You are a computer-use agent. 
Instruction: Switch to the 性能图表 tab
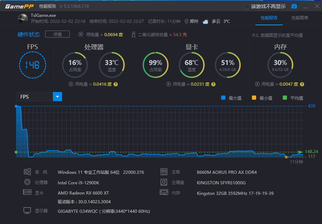coord(300,18)
